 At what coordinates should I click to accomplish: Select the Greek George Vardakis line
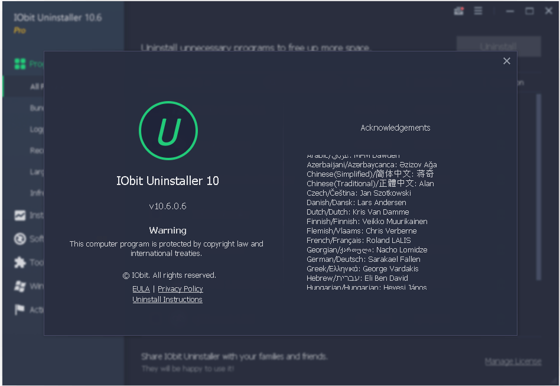point(363,269)
